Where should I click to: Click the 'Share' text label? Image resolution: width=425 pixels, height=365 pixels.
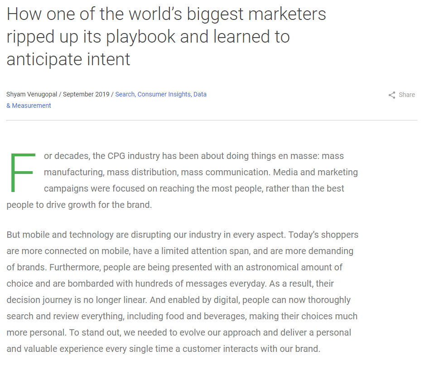(x=407, y=95)
